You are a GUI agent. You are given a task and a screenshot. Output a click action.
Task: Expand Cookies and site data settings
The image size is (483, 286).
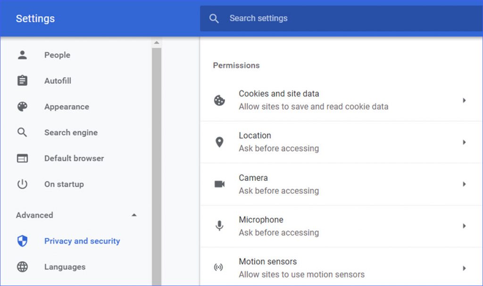click(464, 100)
